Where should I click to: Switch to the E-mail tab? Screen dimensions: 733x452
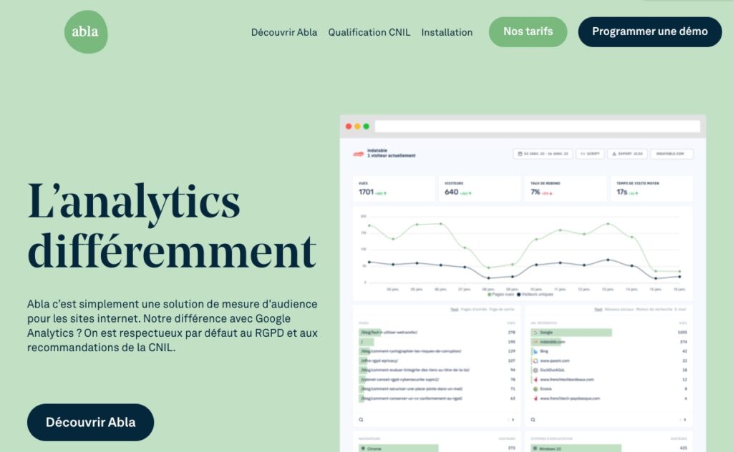680,310
